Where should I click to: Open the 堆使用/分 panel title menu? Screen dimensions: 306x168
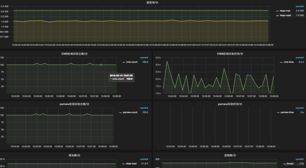click(152, 2)
